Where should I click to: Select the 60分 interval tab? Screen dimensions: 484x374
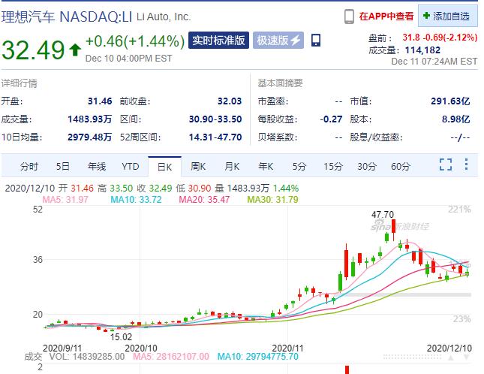click(x=401, y=167)
